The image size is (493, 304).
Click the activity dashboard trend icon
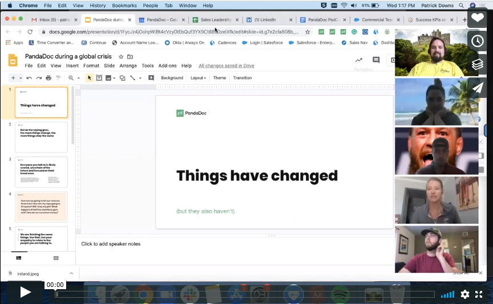click(x=359, y=60)
